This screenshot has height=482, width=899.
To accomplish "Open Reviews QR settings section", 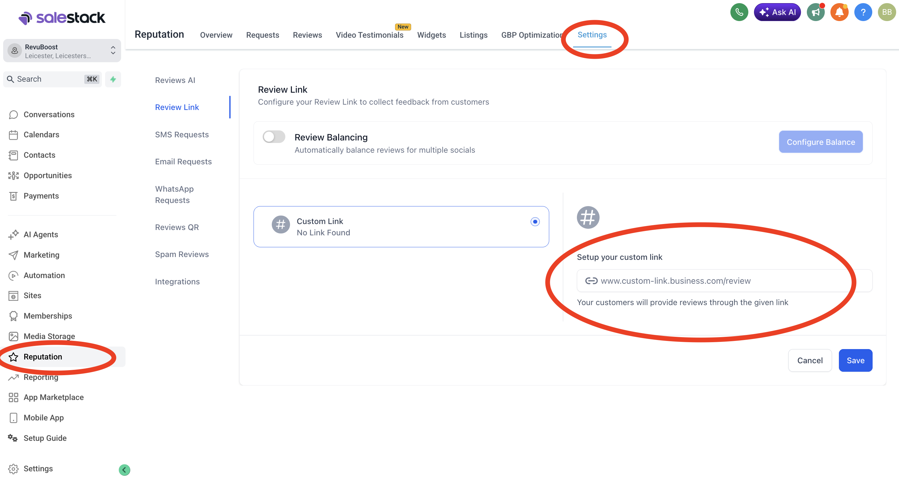I will click(x=176, y=227).
